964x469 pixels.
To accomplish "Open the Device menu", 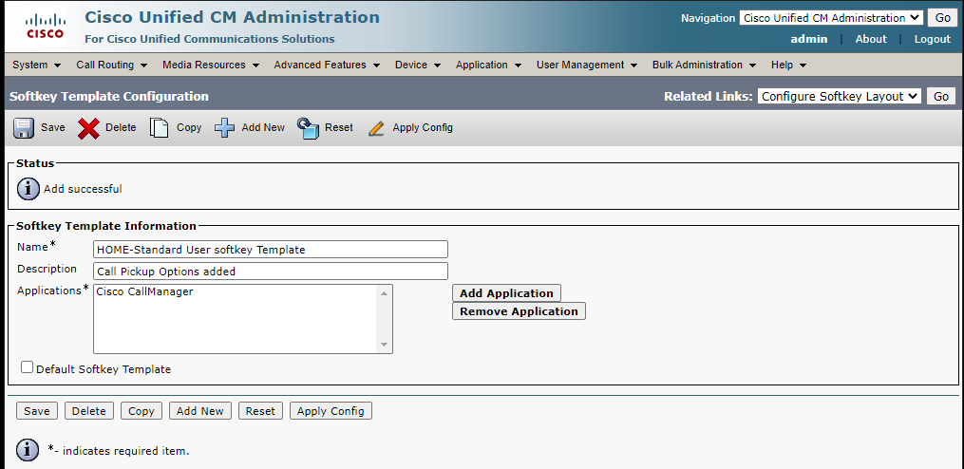I will pyautogui.click(x=418, y=65).
